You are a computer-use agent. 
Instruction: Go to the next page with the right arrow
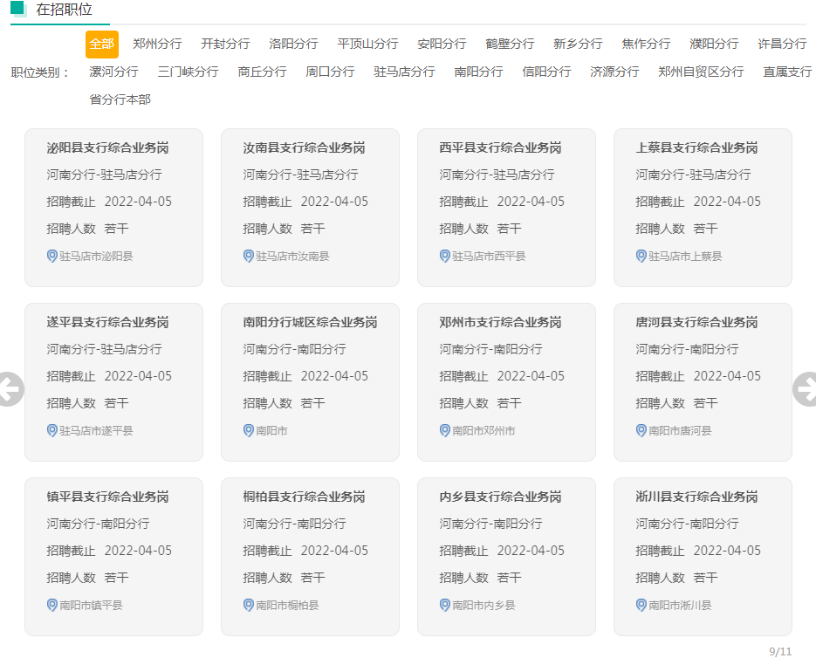coord(805,389)
